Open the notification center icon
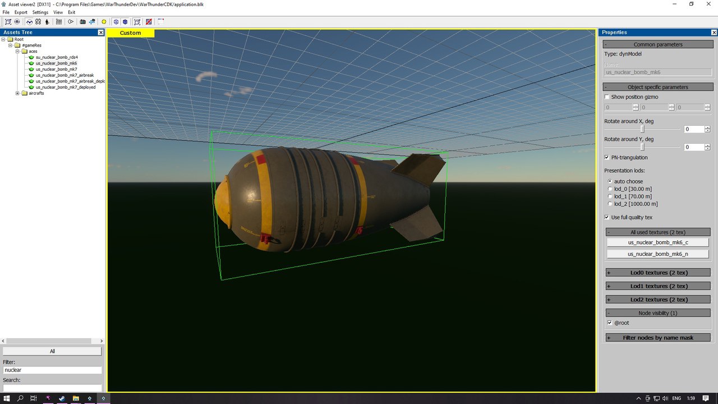The height and width of the screenshot is (404, 718). [707, 398]
